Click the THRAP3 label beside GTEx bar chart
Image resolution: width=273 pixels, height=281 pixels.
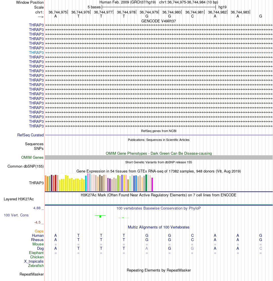36,183
